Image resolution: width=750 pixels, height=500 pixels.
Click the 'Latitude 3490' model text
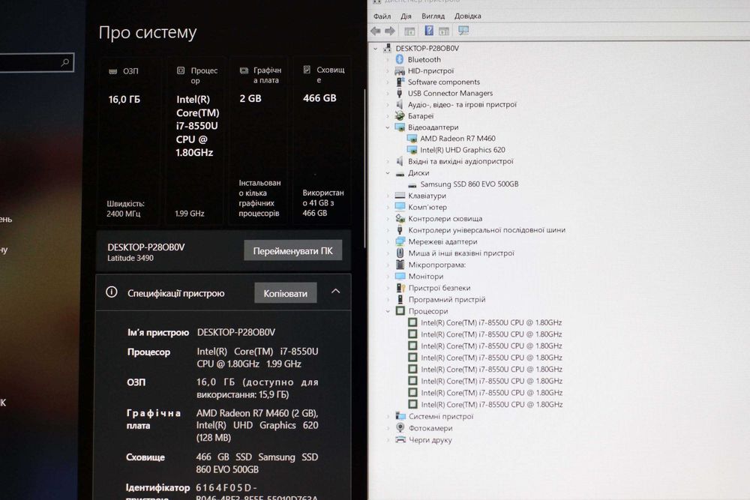[x=130, y=258]
